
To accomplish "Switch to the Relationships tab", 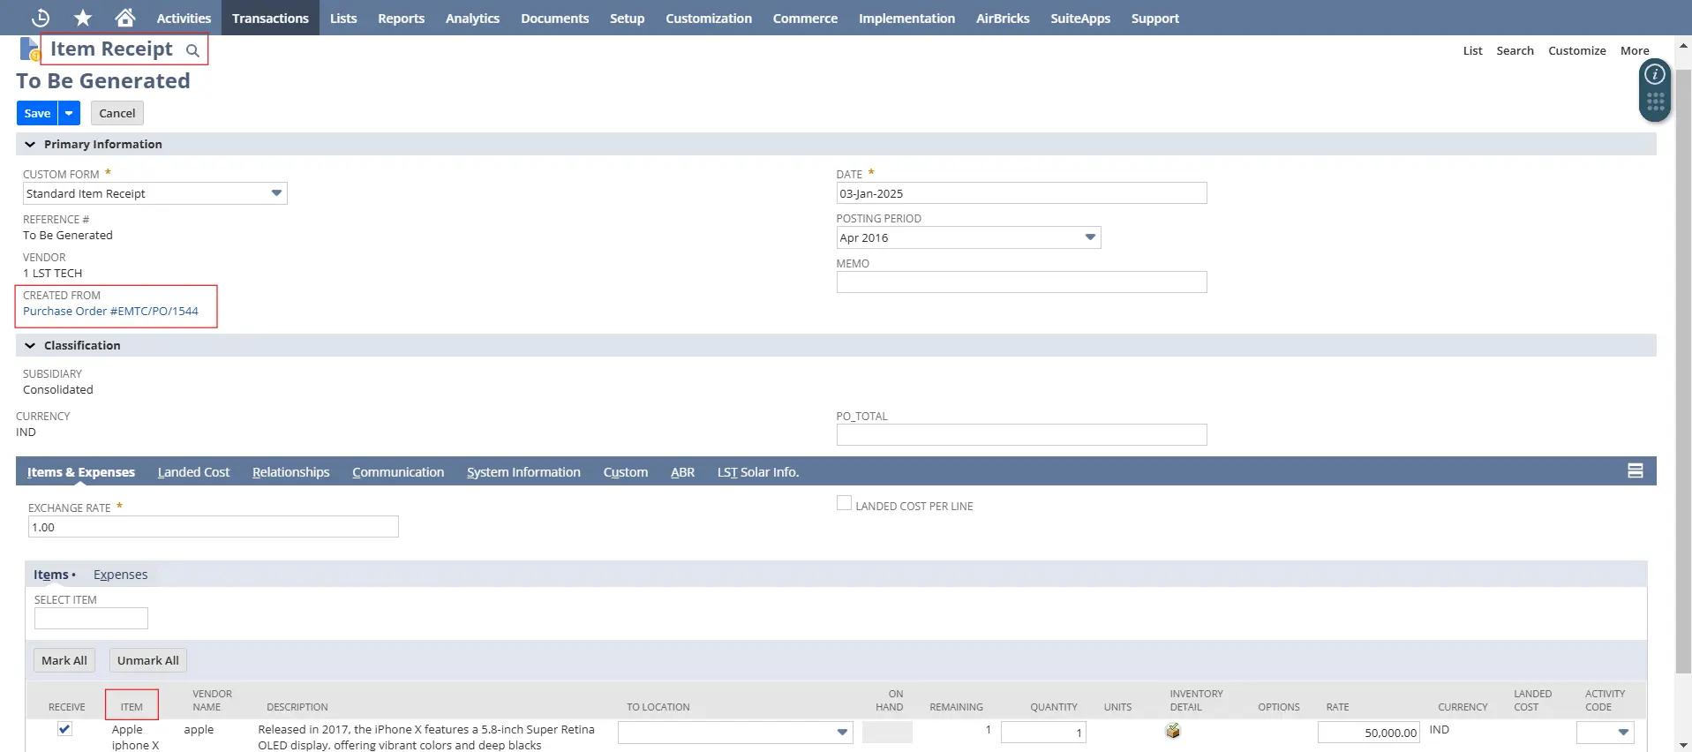I will [290, 472].
